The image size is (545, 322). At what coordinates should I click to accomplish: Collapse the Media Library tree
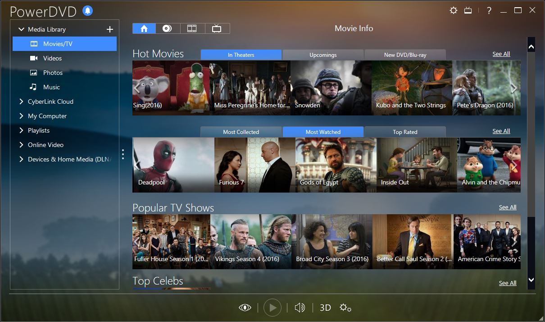(x=21, y=29)
